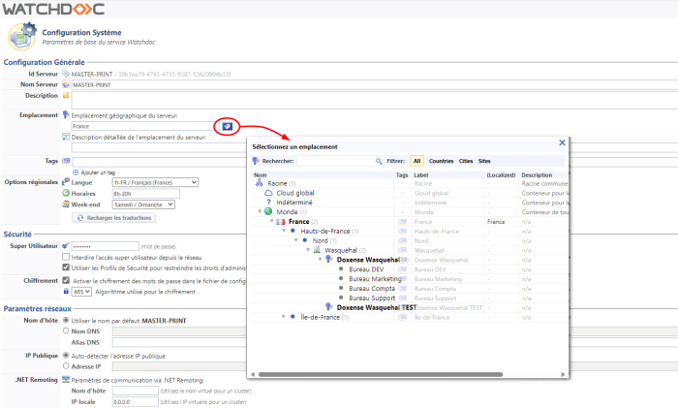678x408 pixels.
Task: Click the search magnifier in location dialog
Action: [x=379, y=161]
